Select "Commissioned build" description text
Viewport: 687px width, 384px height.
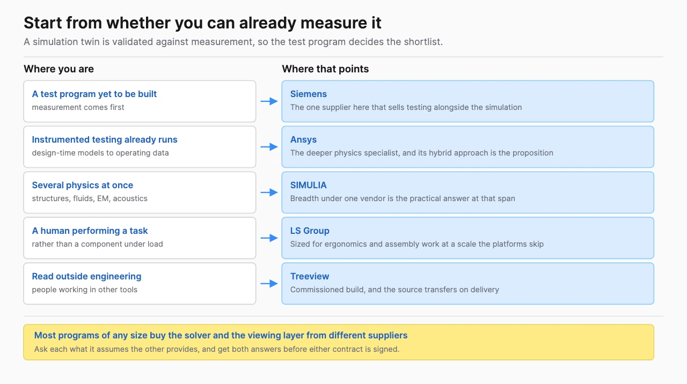pyautogui.click(x=394, y=290)
